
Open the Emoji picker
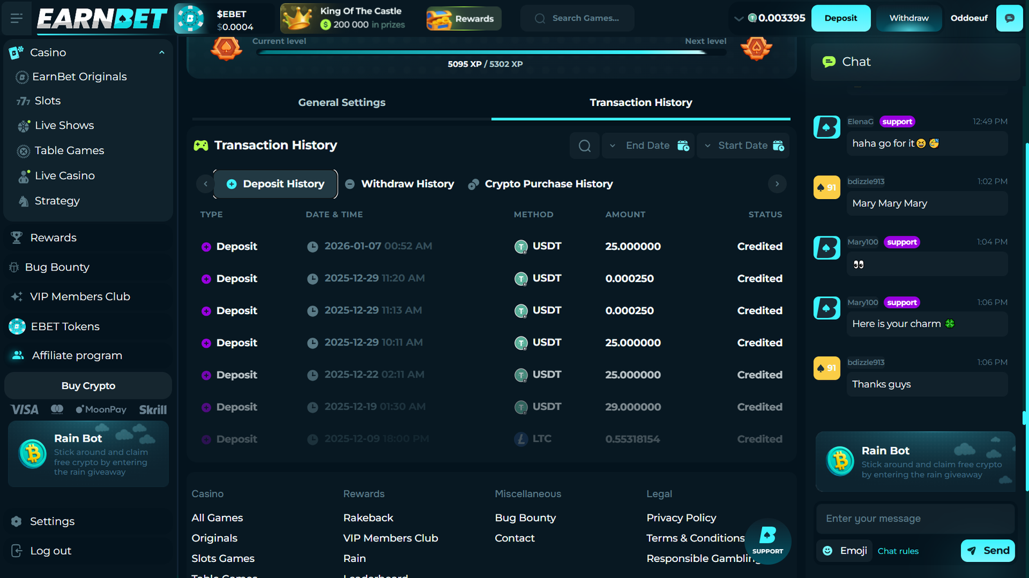coord(845,550)
